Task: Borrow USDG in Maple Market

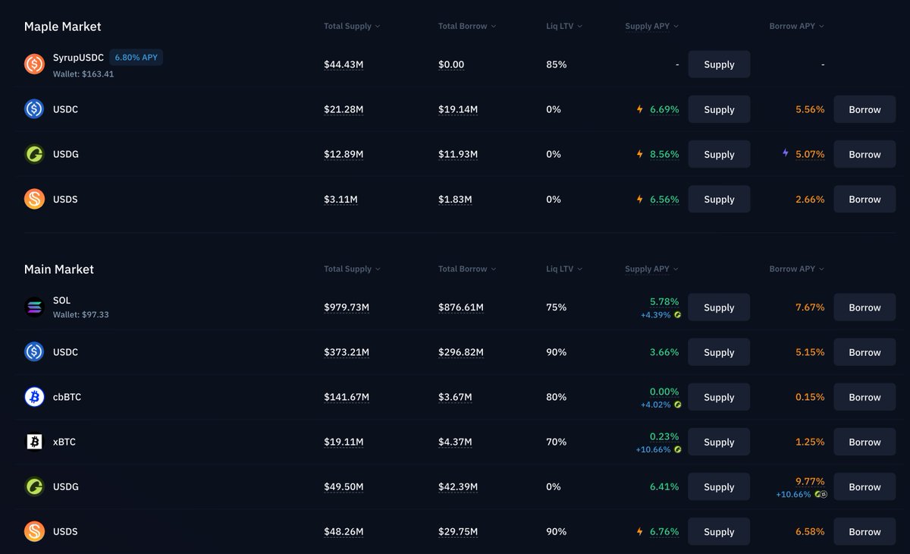Action: tap(864, 154)
